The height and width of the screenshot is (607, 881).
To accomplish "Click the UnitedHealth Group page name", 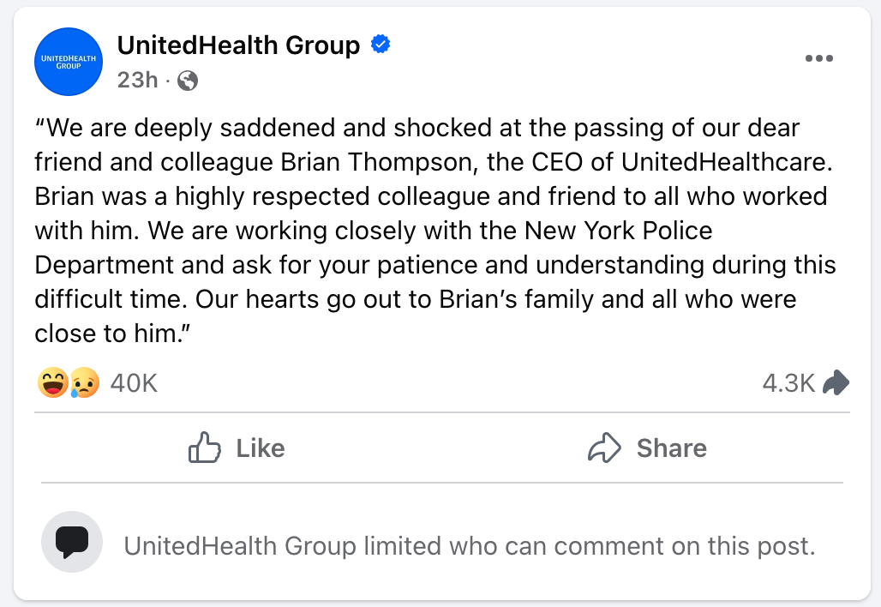I will (237, 45).
